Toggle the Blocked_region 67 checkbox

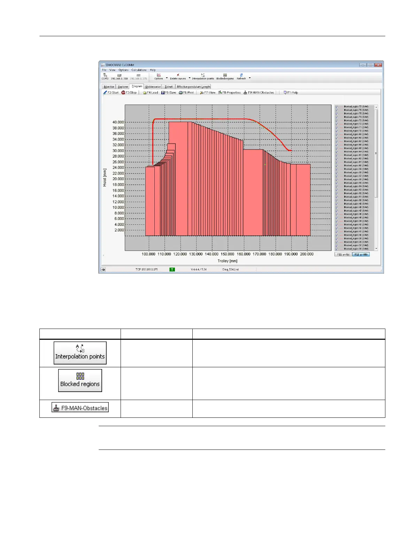point(337,141)
